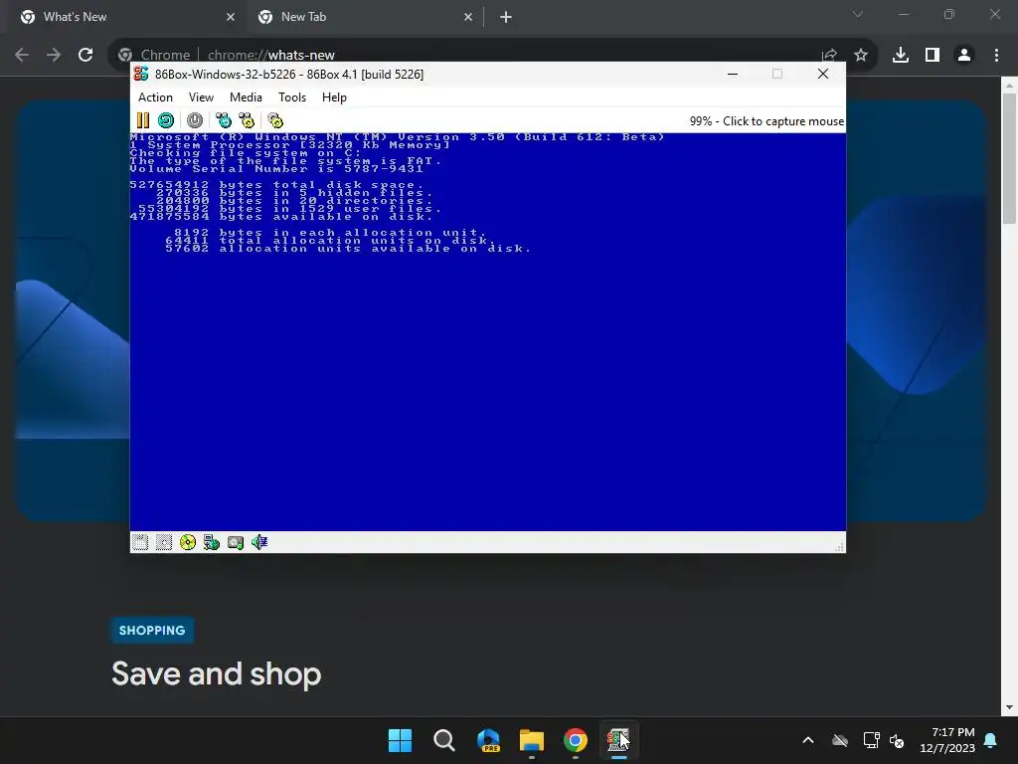Open File Explorer from taskbar
The image size is (1018, 764).
click(532, 740)
